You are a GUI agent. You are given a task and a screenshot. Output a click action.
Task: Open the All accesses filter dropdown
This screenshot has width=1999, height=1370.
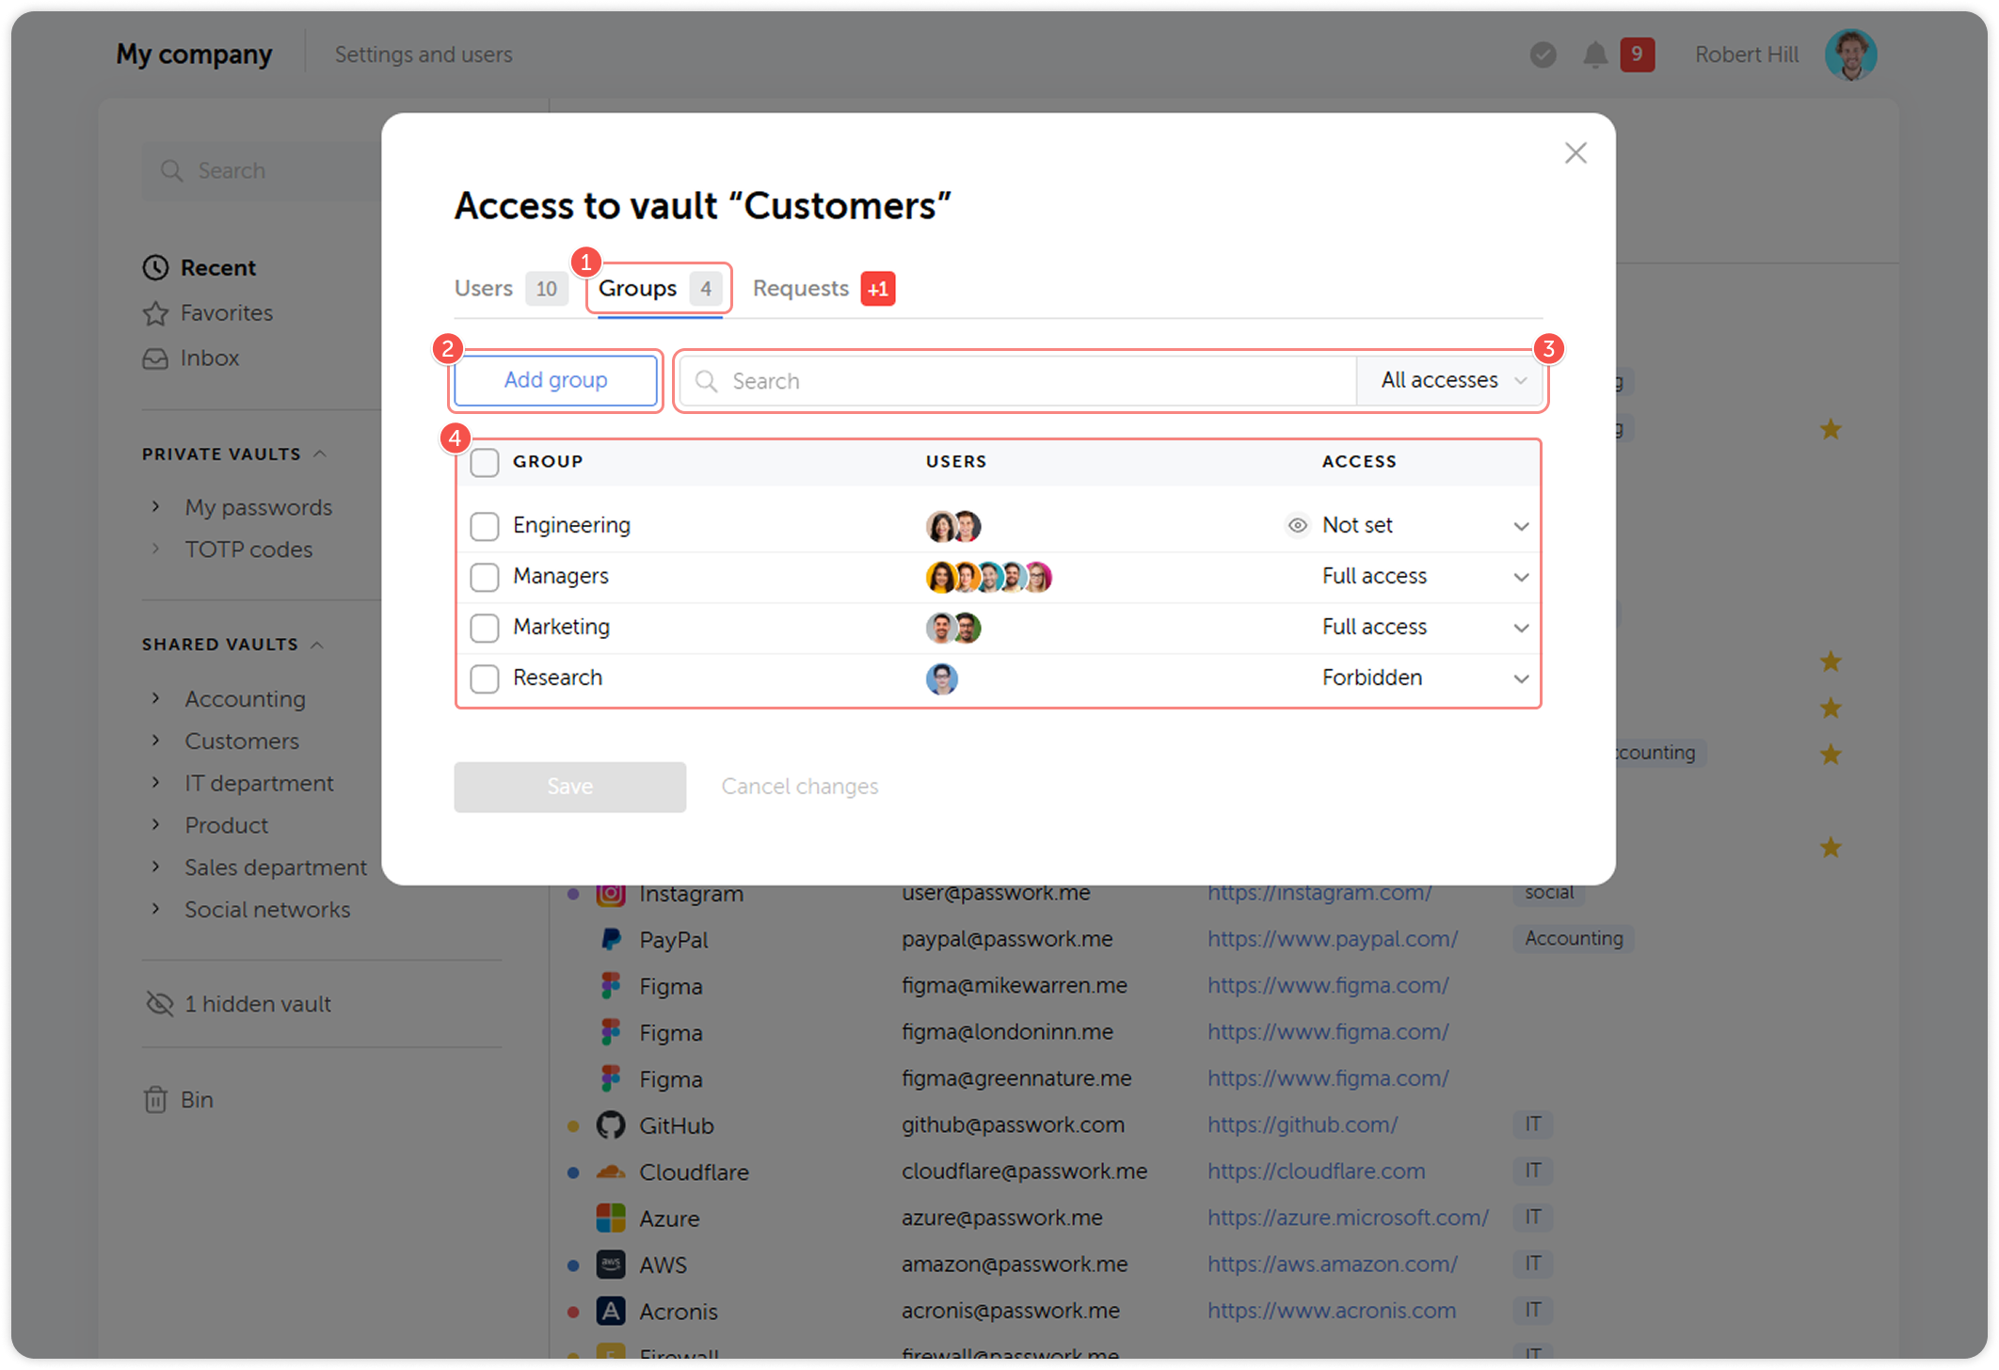(1449, 380)
